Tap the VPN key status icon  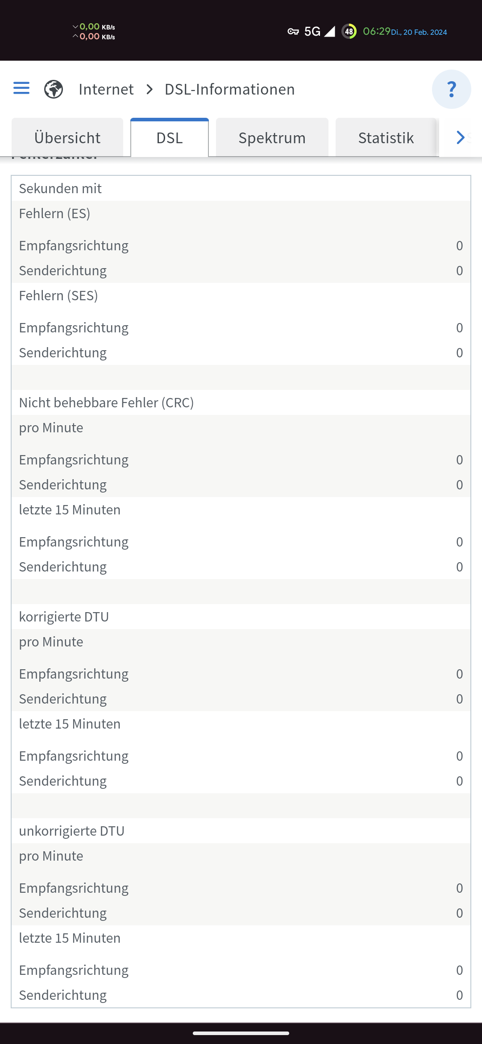(x=293, y=31)
